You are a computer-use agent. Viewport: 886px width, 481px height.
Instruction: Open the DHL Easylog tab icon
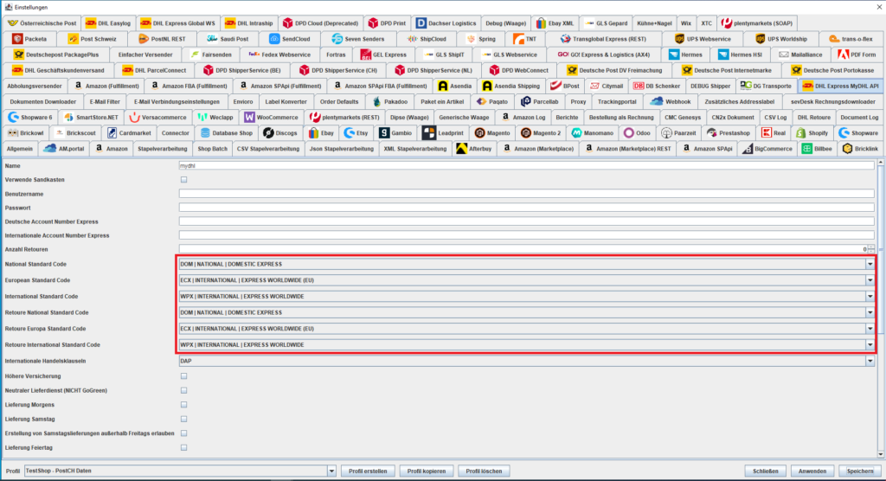tap(90, 23)
